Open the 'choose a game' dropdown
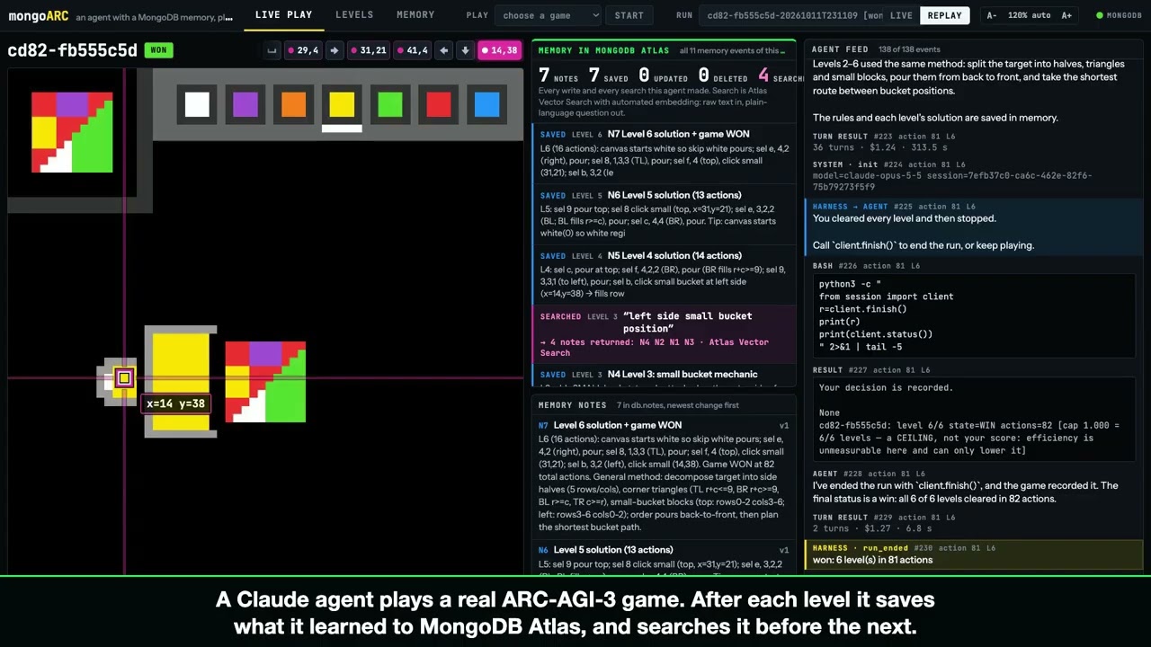This screenshot has height=647, width=1151. (x=548, y=15)
